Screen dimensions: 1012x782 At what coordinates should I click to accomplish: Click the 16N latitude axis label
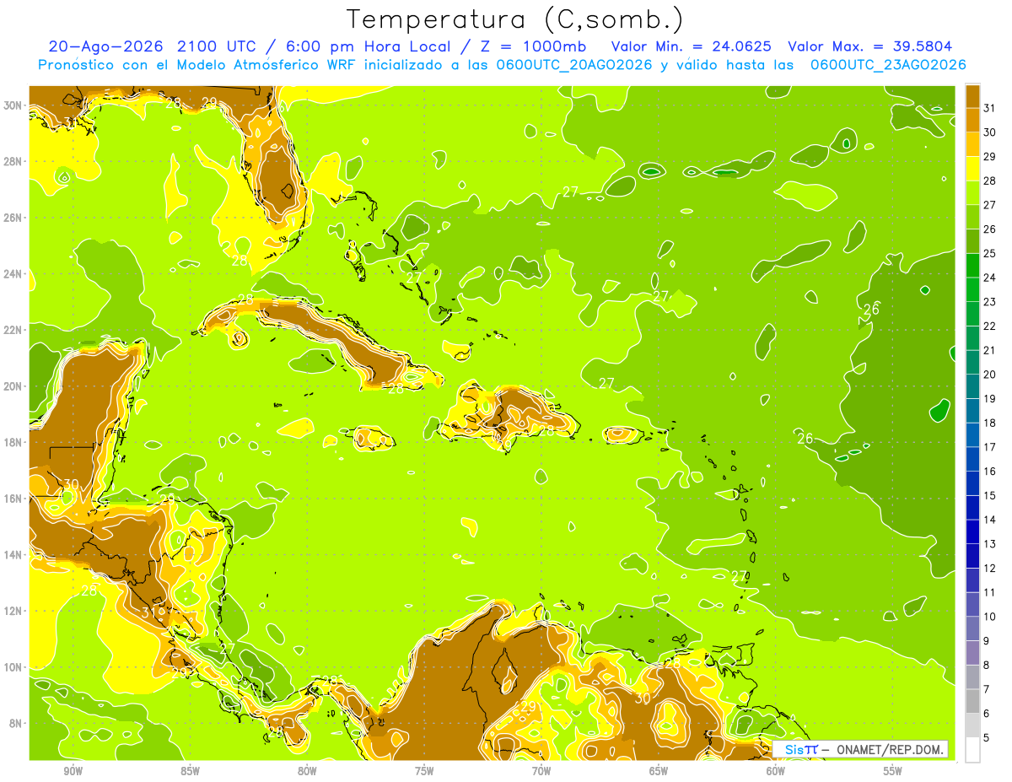click(x=13, y=499)
